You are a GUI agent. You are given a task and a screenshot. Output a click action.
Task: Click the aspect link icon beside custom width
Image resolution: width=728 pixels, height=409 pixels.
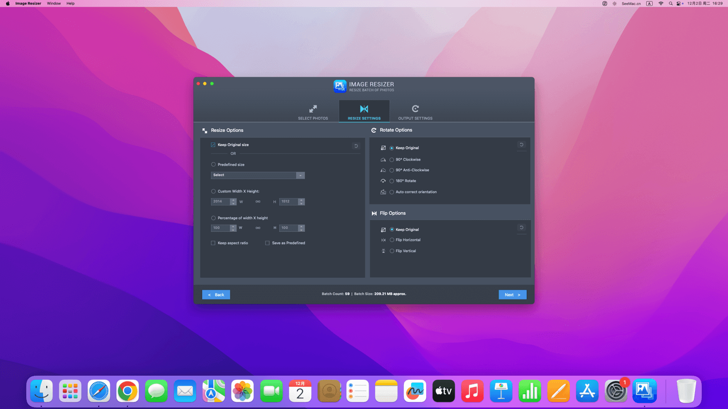(x=258, y=201)
